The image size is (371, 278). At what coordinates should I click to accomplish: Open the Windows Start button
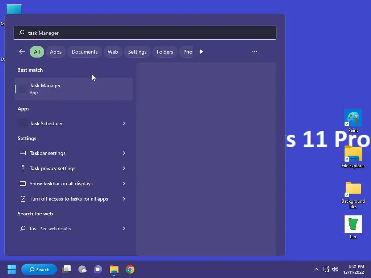coord(12,269)
